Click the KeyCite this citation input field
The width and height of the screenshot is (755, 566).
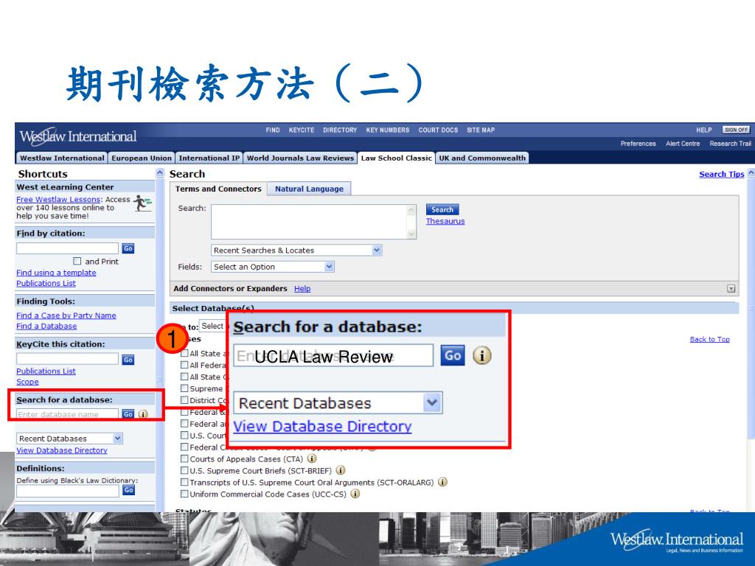[x=67, y=359]
